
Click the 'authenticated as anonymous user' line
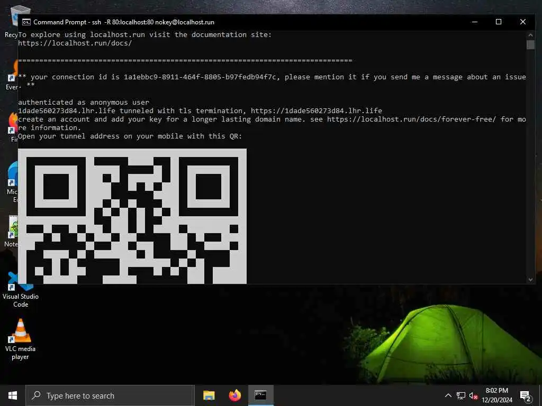pos(84,102)
